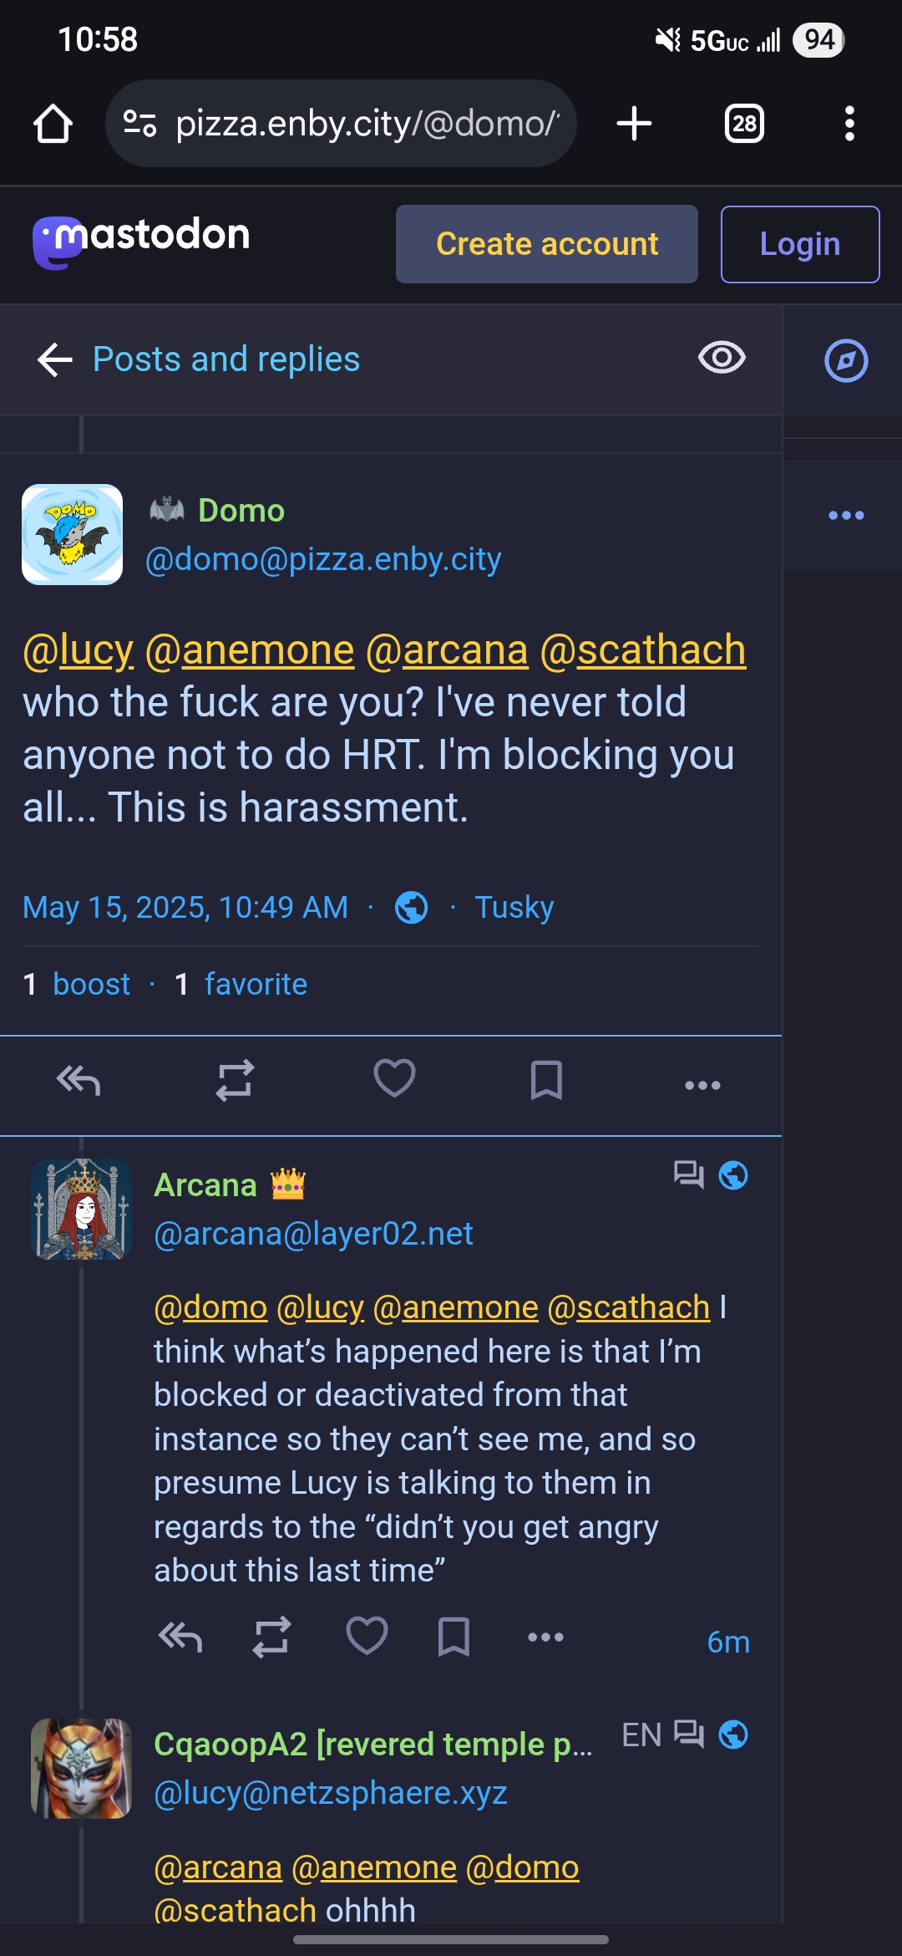Tap Domo's profile avatar
Image resolution: width=902 pixels, height=1956 pixels.
pyautogui.click(x=72, y=534)
